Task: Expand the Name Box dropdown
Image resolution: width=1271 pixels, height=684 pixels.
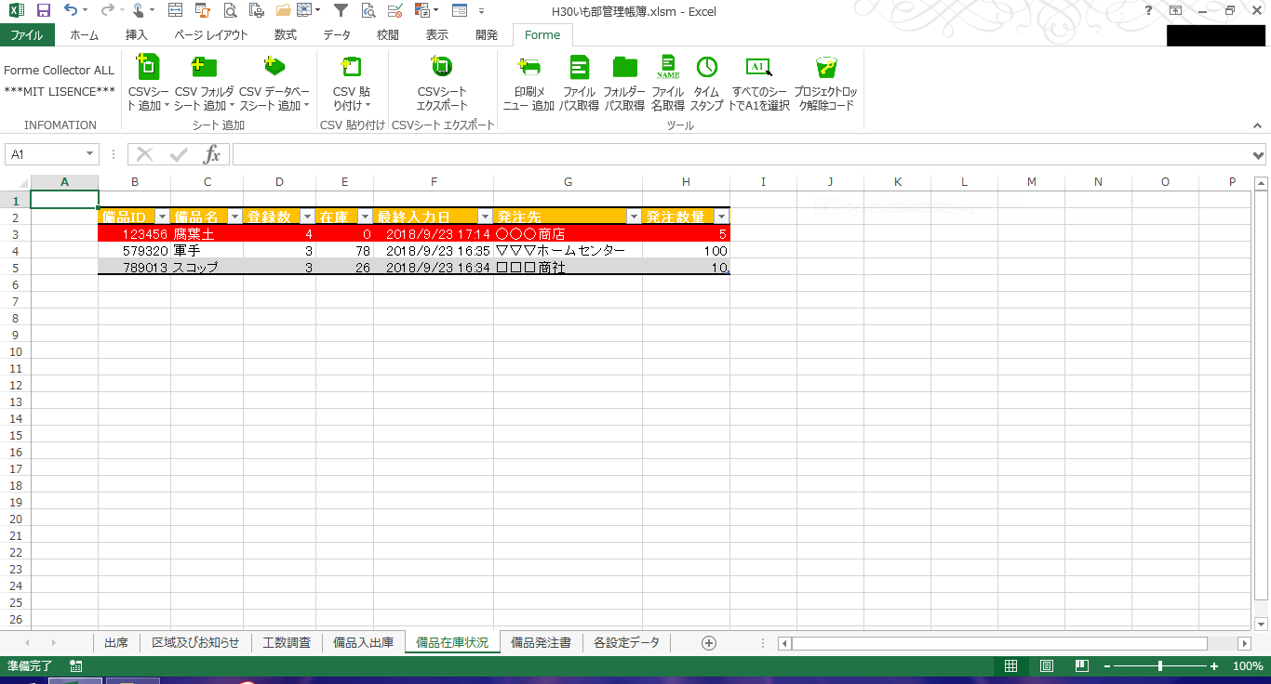Action: 90,154
